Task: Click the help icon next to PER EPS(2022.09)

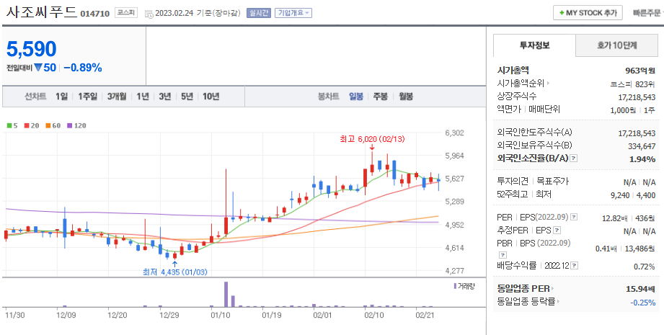Action: 574,218
